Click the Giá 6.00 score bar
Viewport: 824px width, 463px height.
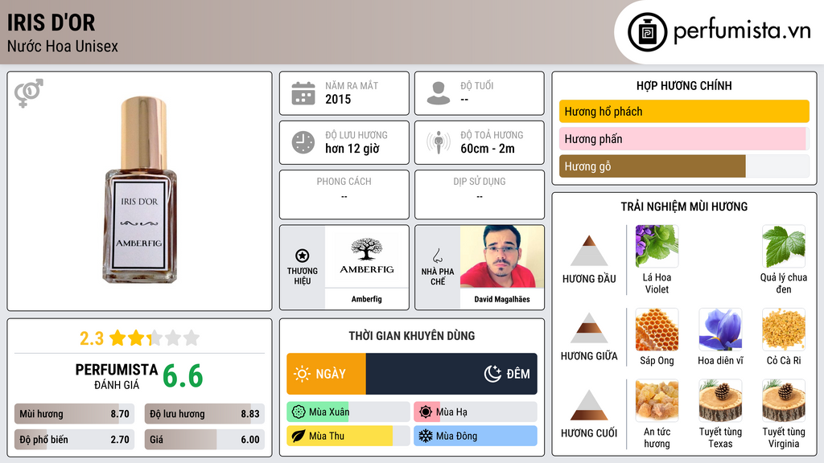pyautogui.click(x=204, y=440)
